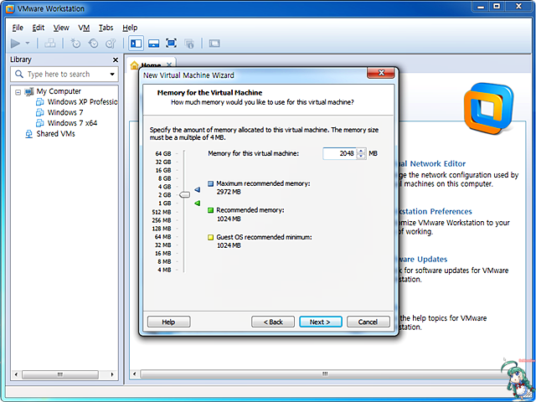This screenshot has width=536, height=402.
Task: Open the Edit menu
Action: (x=39, y=28)
